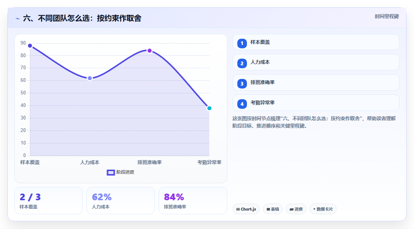Click y-axis value 90

click(23, 43)
